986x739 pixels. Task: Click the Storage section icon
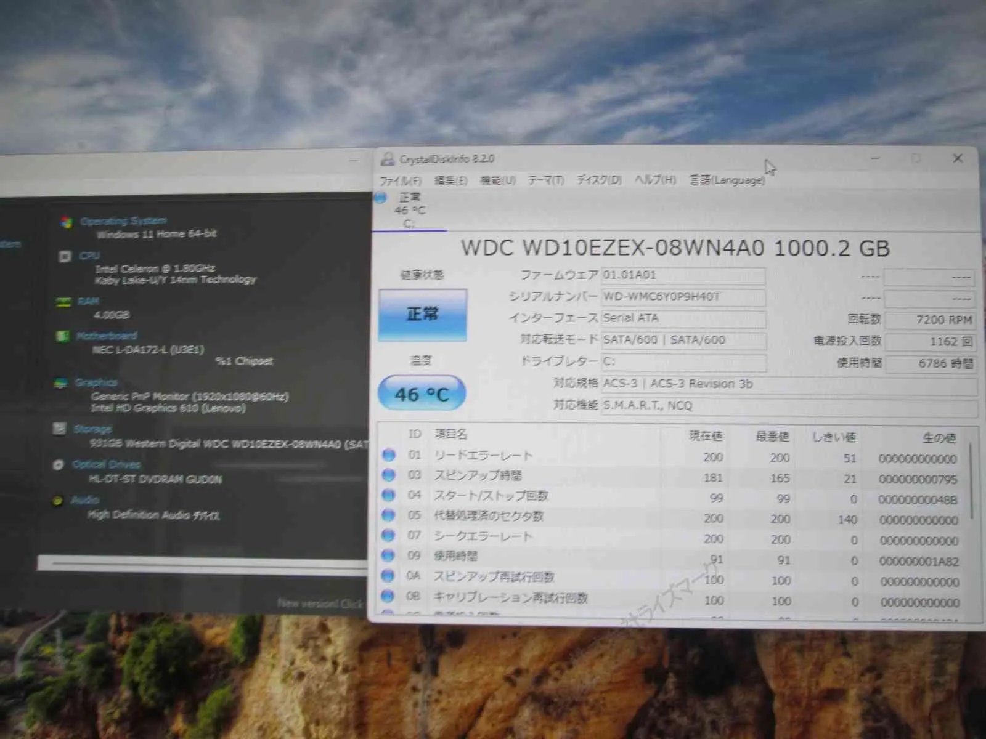click(x=60, y=429)
